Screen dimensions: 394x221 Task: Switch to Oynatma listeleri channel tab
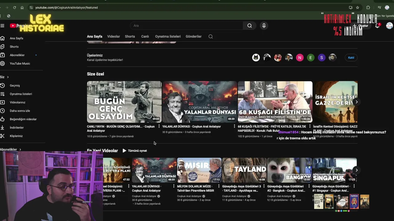168,37
